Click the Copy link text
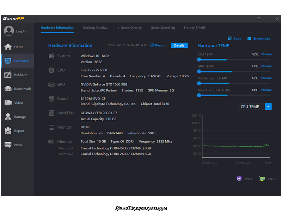 coord(237,39)
